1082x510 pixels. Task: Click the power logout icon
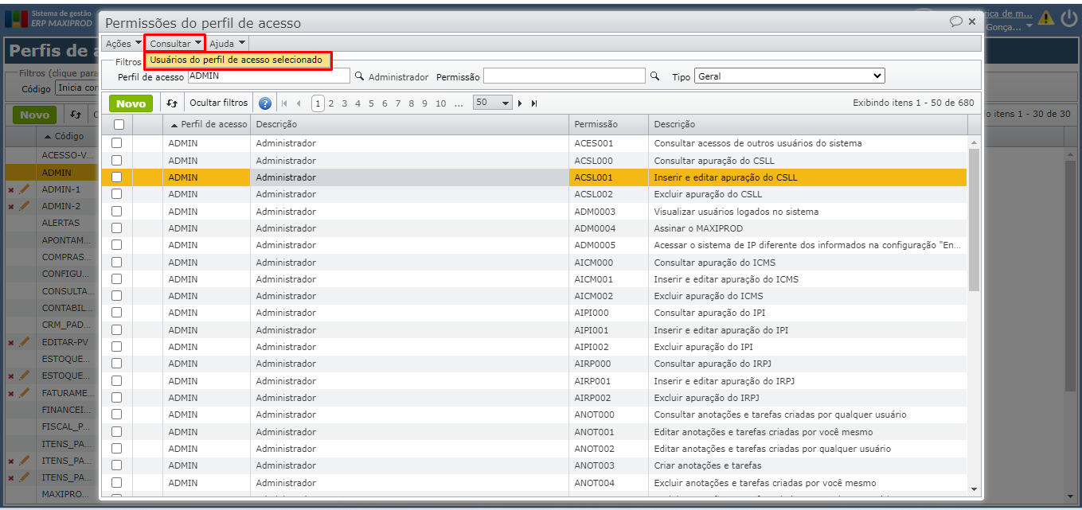[x=1068, y=18]
